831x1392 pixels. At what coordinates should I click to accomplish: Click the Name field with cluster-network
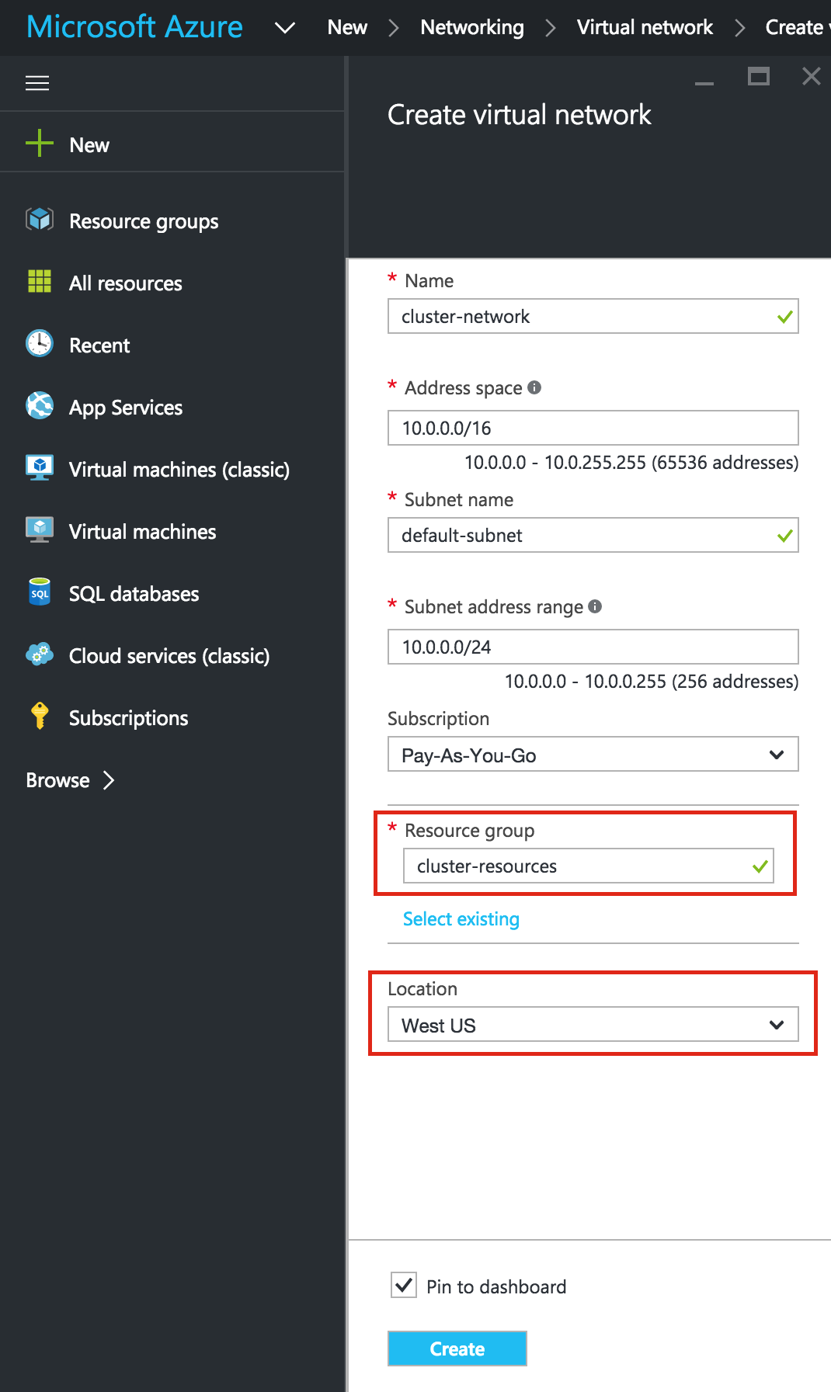(593, 316)
